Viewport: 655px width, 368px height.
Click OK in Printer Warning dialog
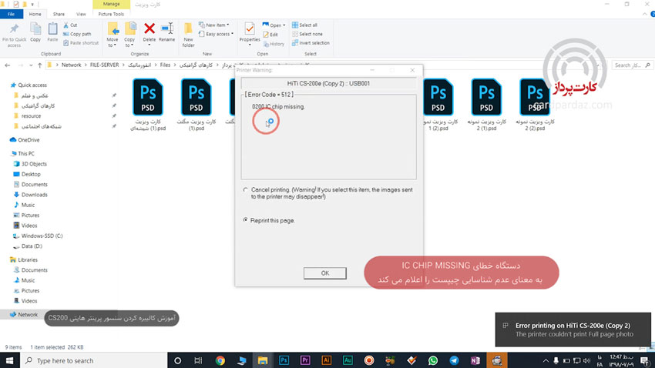[x=325, y=273]
